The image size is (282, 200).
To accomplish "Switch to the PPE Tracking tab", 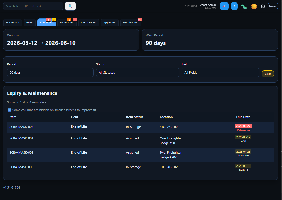I will coord(89,22).
